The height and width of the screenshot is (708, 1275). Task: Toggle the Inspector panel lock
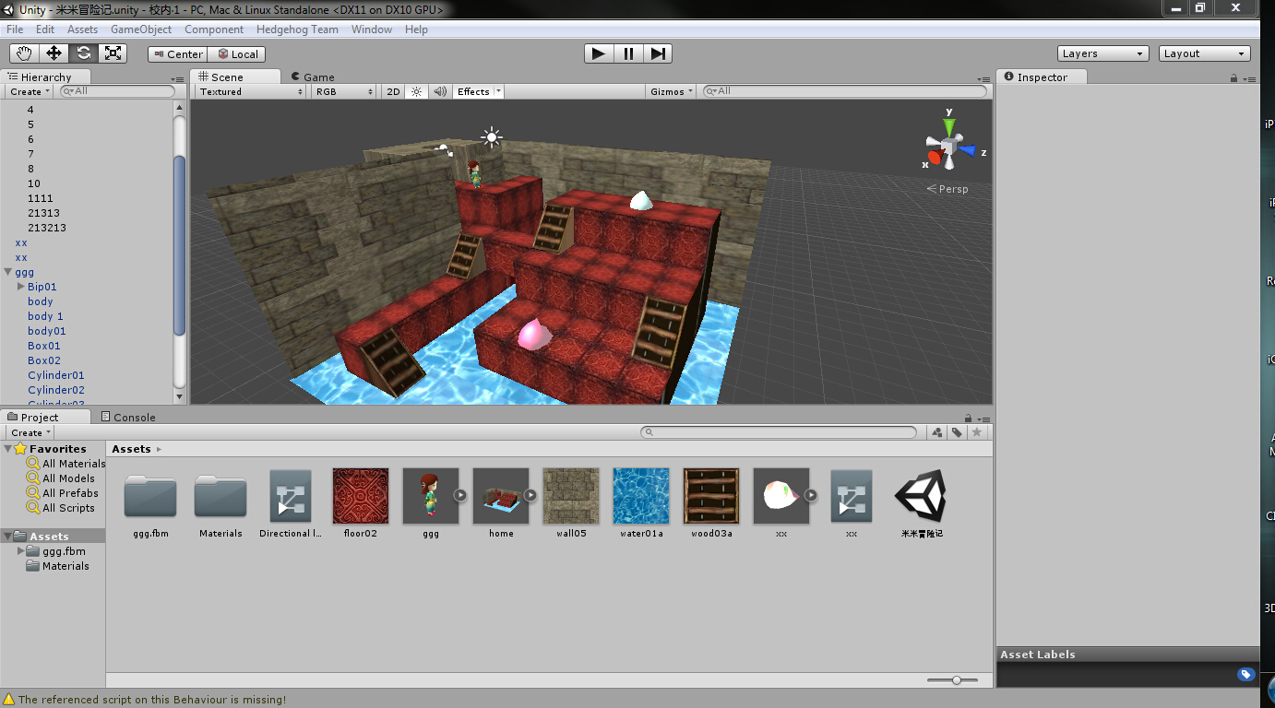point(1234,78)
